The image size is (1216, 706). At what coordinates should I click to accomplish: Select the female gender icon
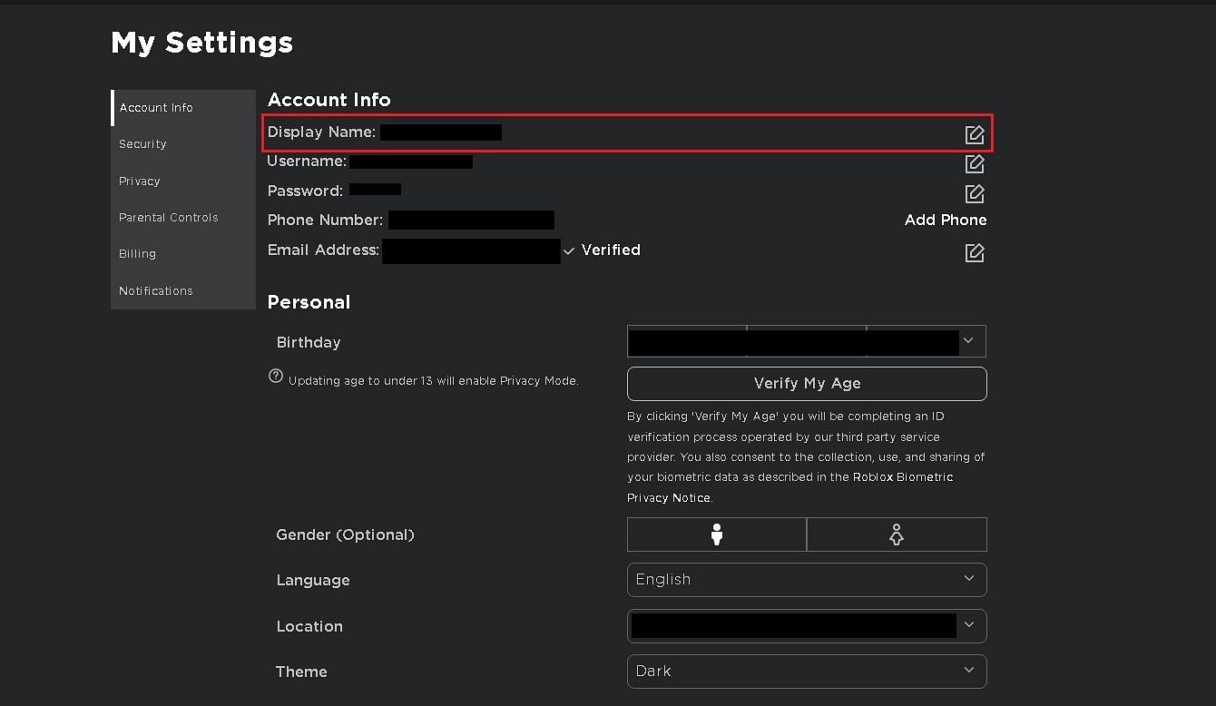coord(896,534)
